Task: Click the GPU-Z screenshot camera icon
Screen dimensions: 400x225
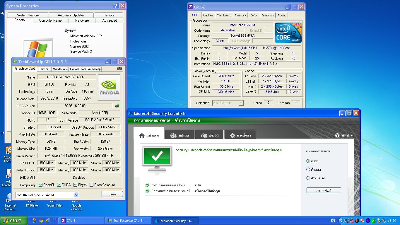Action: click(119, 69)
